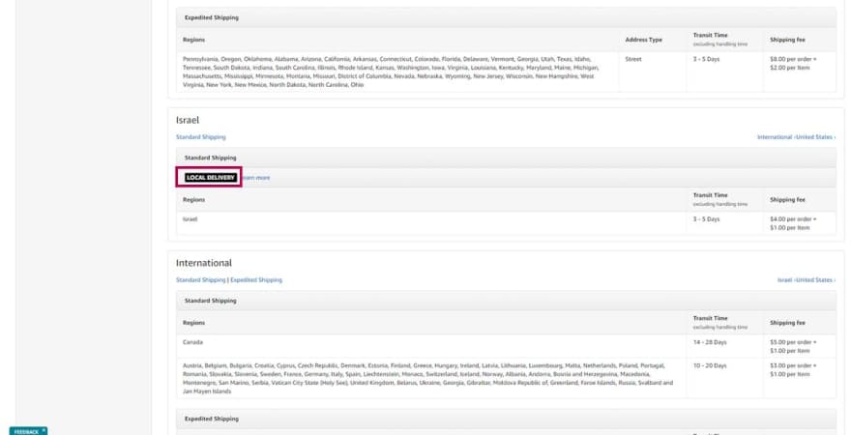This screenshot has height=435, width=851.
Task: Click the Israel region cell in the table
Action: click(190, 219)
